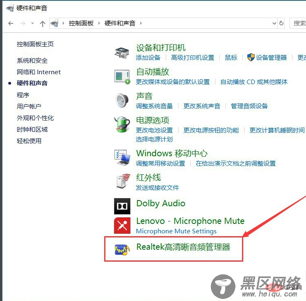Click the Infrared icon
The height and width of the screenshot is (301, 306).
[123, 181]
